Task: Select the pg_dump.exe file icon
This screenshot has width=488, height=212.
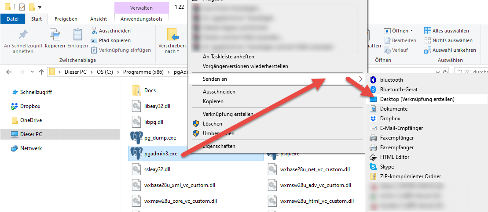Action: click(136, 138)
